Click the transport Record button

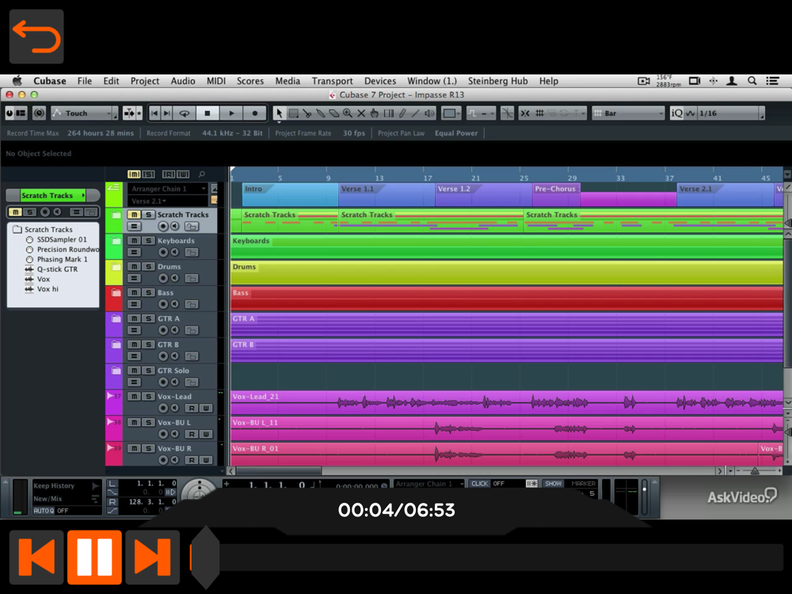click(x=255, y=113)
